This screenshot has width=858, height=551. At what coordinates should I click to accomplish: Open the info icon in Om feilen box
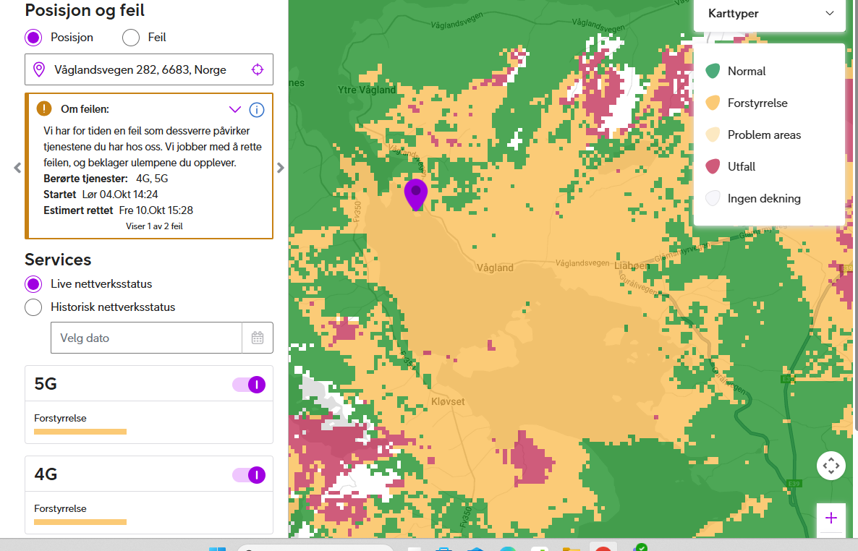coord(256,110)
